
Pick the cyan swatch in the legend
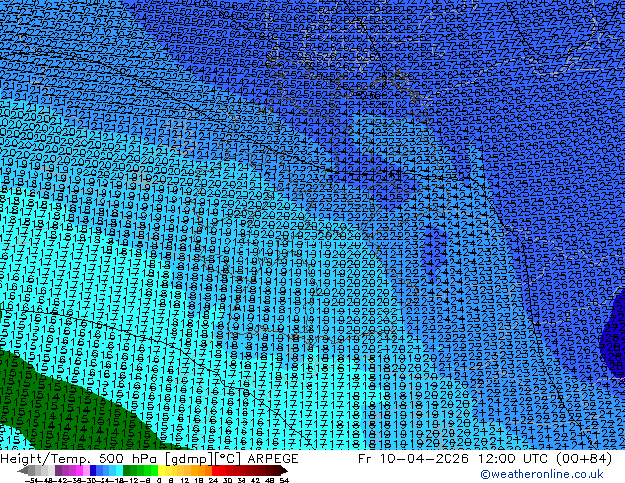(119, 470)
